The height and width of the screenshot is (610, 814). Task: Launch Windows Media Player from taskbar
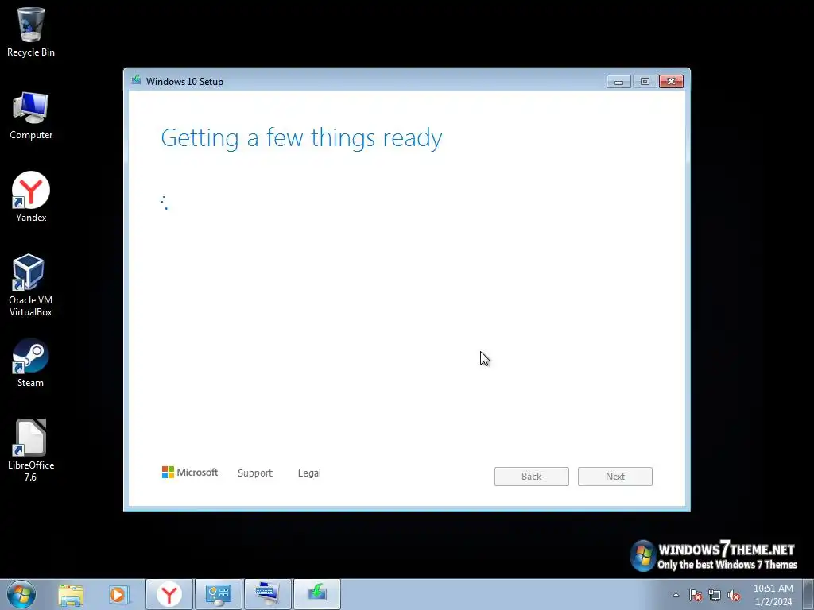click(118, 594)
